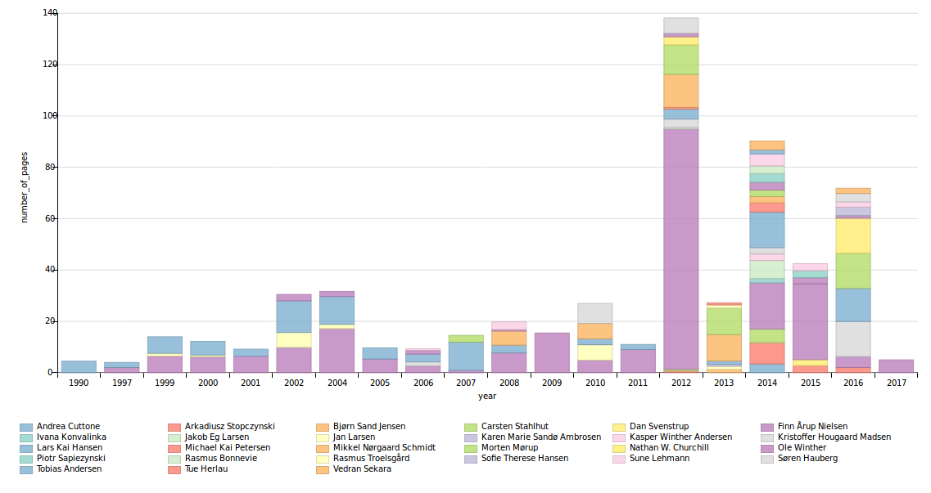This screenshot has height=493, width=931.
Task: Click the swatch beside Bjørn Sand Jensen
Action: pyautogui.click(x=323, y=428)
